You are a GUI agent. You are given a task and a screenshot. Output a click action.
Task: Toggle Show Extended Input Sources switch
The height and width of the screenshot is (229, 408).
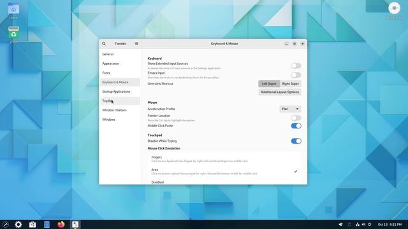[x=296, y=66]
